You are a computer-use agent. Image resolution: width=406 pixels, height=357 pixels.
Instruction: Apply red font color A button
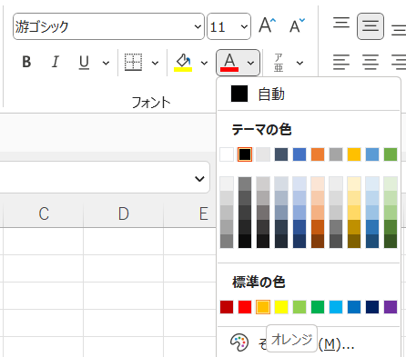229,63
